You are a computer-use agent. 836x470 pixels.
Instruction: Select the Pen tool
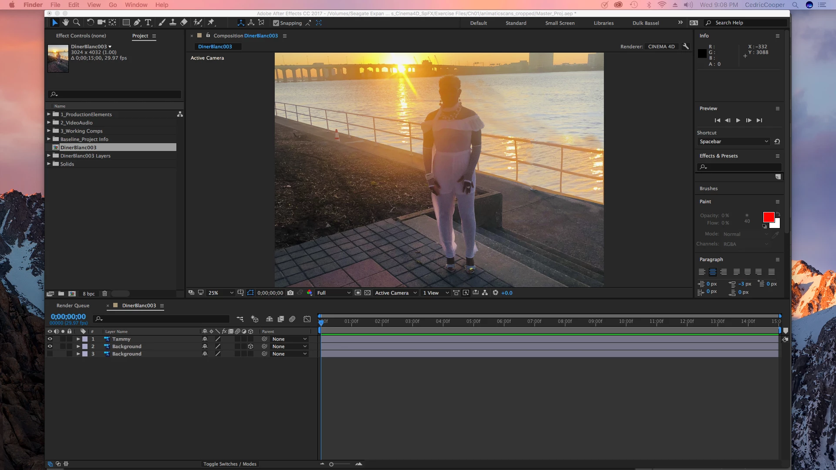click(x=137, y=23)
